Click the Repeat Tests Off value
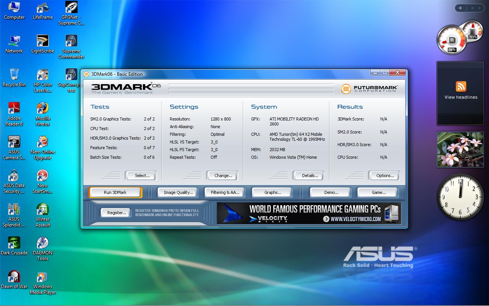Image resolution: width=489 pixels, height=306 pixels. click(x=214, y=157)
